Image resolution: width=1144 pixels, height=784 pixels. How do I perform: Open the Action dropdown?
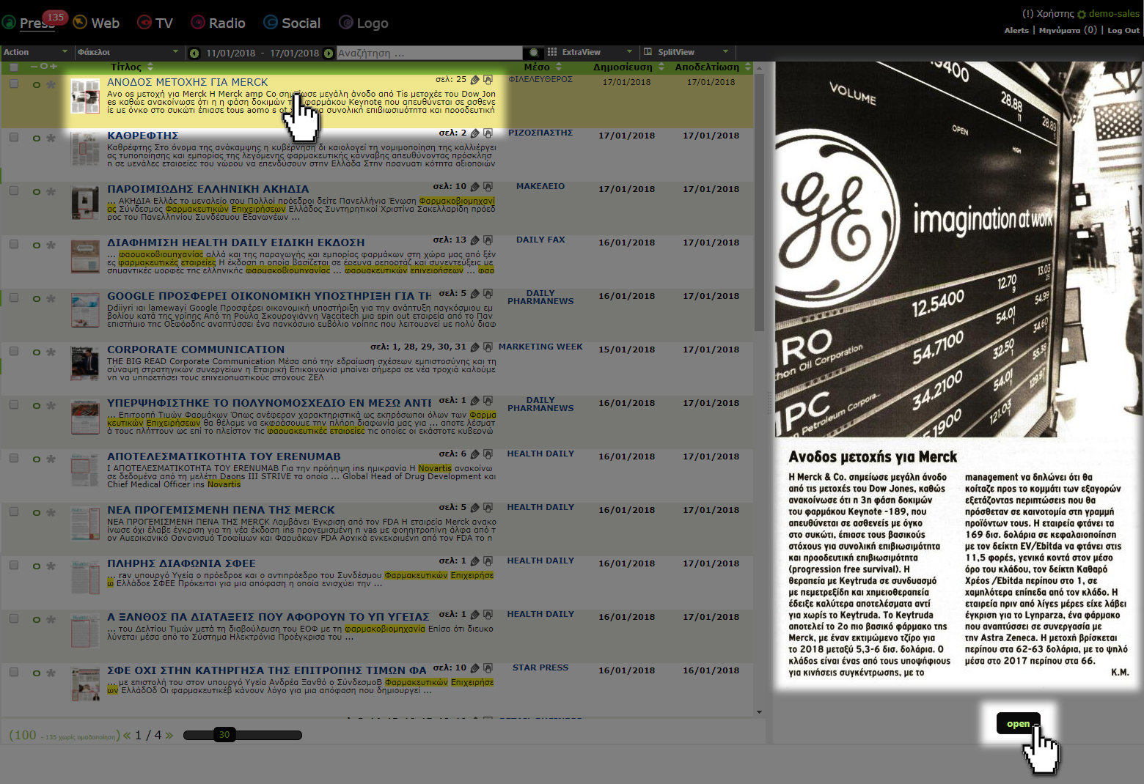point(35,52)
